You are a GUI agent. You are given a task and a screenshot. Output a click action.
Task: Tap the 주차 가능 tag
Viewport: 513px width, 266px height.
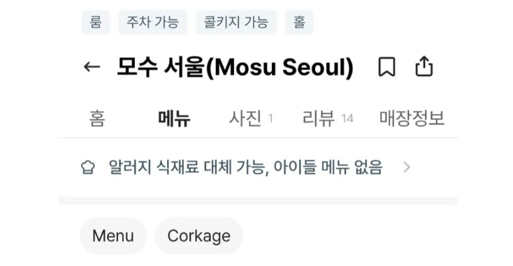click(x=153, y=22)
